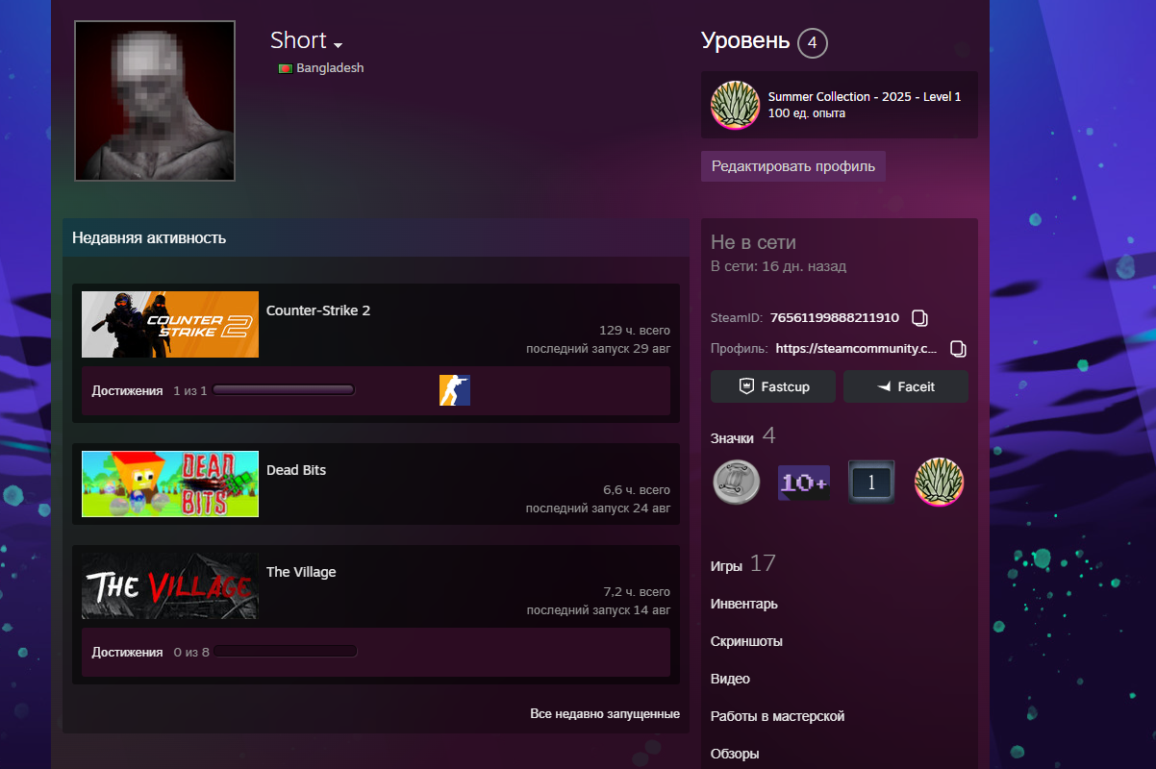Click the Counter-Strike achievement icon
The width and height of the screenshot is (1156, 769).
coord(455,390)
